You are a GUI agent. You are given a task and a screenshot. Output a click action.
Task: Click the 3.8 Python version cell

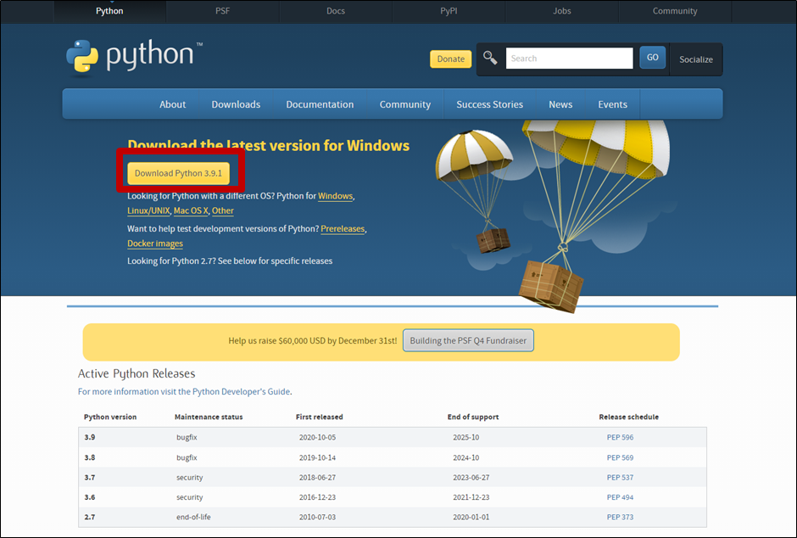click(90, 457)
